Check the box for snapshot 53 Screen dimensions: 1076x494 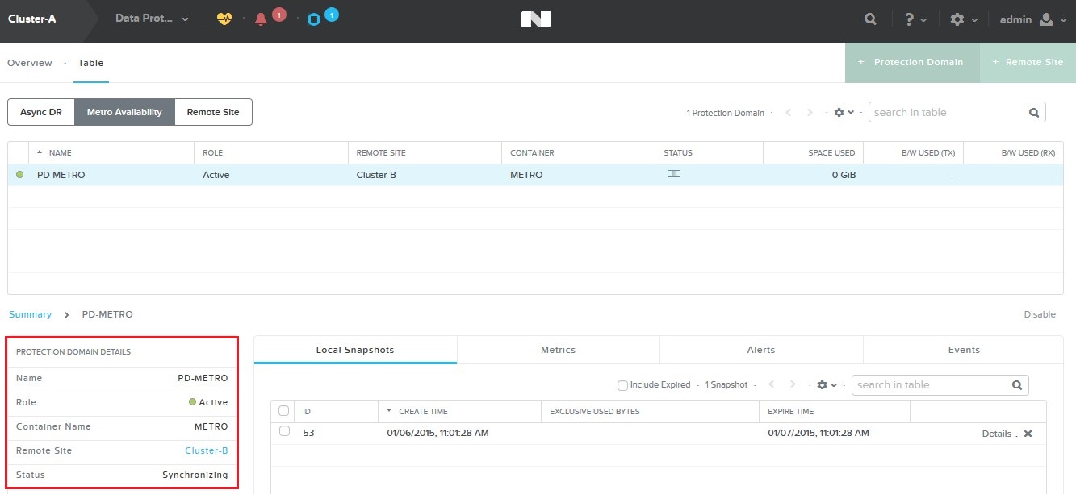coord(284,432)
